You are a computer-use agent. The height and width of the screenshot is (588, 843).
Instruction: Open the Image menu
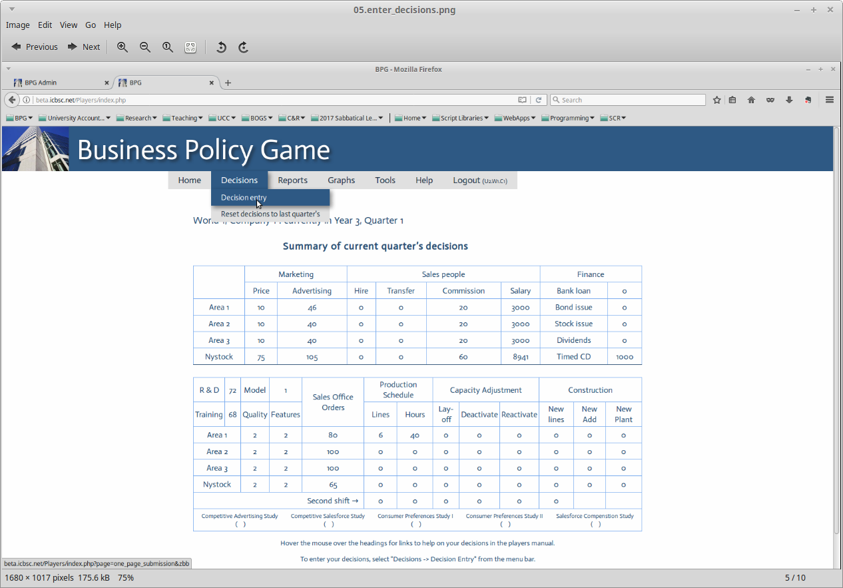(x=18, y=25)
